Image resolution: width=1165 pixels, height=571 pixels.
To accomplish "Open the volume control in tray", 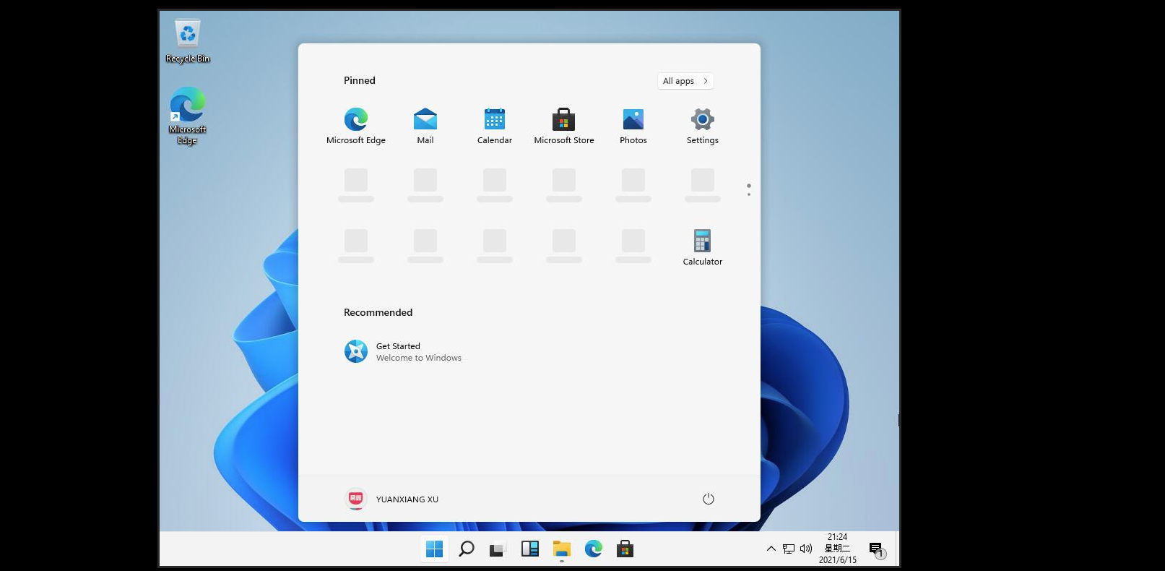I will [x=806, y=549].
